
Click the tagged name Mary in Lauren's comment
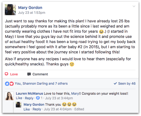(75, 94)
